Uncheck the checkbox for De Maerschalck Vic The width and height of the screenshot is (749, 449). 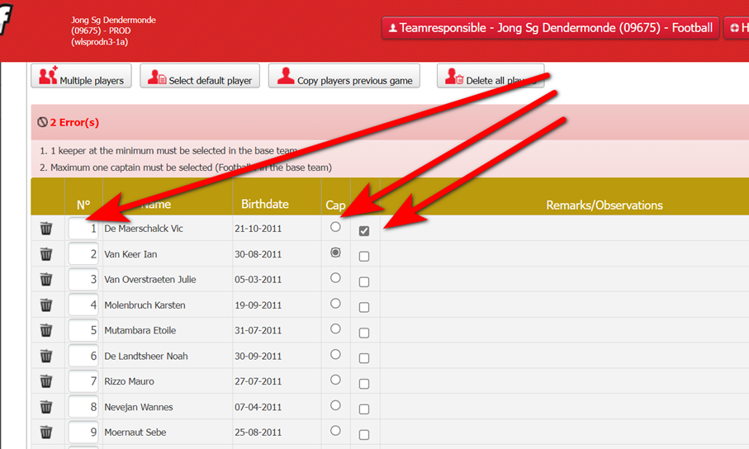(x=364, y=231)
